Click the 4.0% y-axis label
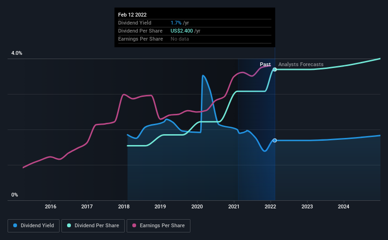 [x=17, y=53]
